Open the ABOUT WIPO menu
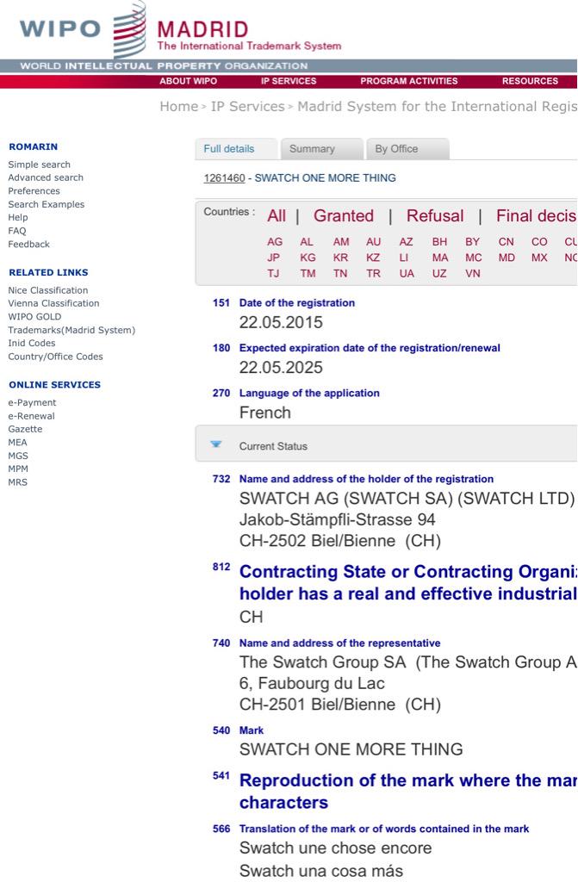 pyautogui.click(x=188, y=81)
